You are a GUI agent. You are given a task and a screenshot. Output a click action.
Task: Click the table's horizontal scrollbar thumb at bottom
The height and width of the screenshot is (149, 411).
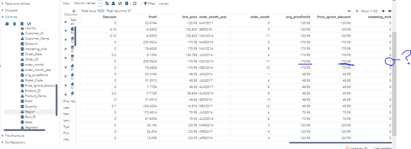click(x=341, y=142)
